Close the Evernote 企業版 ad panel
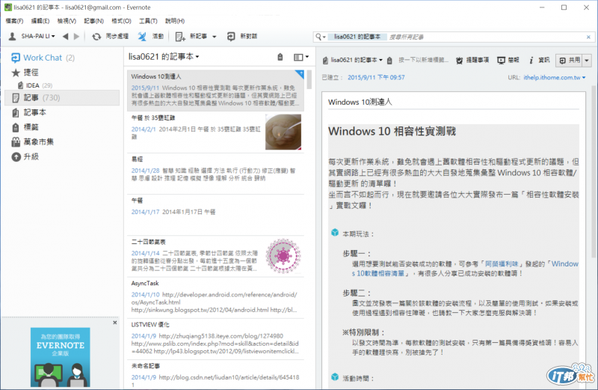Image resolution: width=598 pixels, height=390 pixels. pos(115,323)
